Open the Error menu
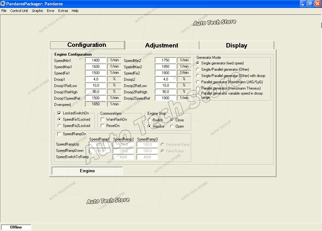This screenshot has width=322, height=231. tap(51, 11)
